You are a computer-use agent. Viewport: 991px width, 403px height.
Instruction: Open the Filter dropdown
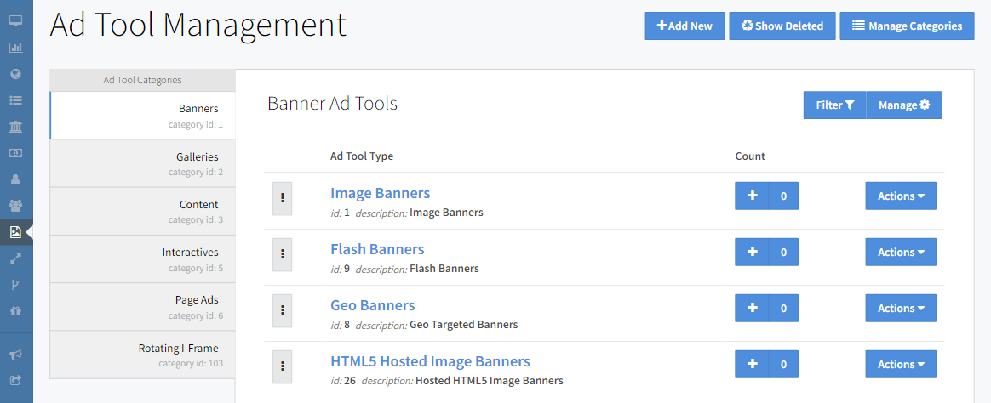tap(834, 105)
